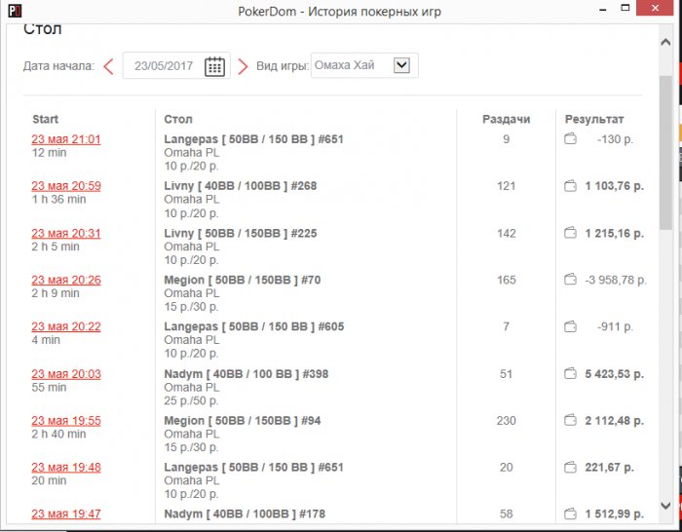Click wallet icon next to 2 112,48 р.

click(x=570, y=421)
